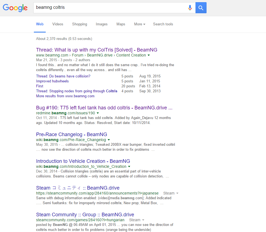Switch to the Videos tab
The width and height of the screenshot is (266, 232).
[x=58, y=24]
